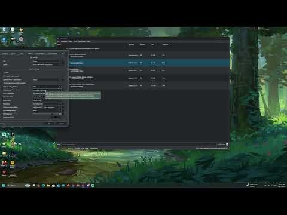Open the black P desktop shortcut icon

13,134
